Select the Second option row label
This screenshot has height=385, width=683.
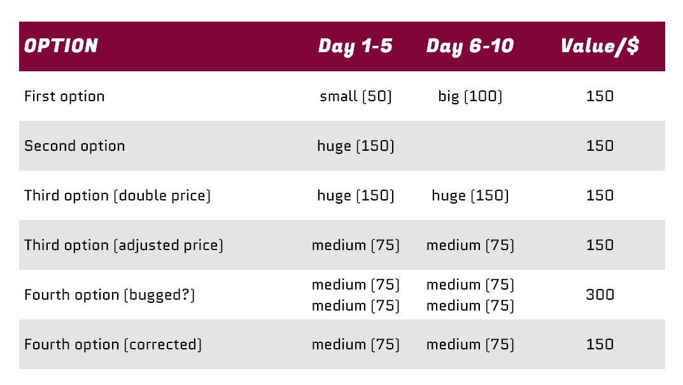point(74,146)
